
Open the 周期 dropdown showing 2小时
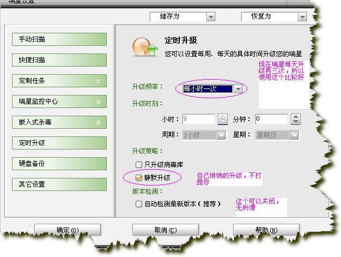click(221, 135)
